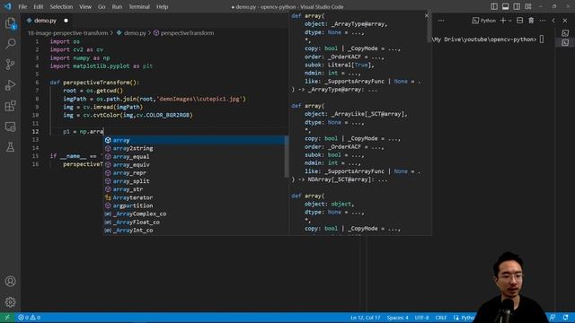Open the Edit menu
The image size is (575, 323).
(x=38, y=6)
